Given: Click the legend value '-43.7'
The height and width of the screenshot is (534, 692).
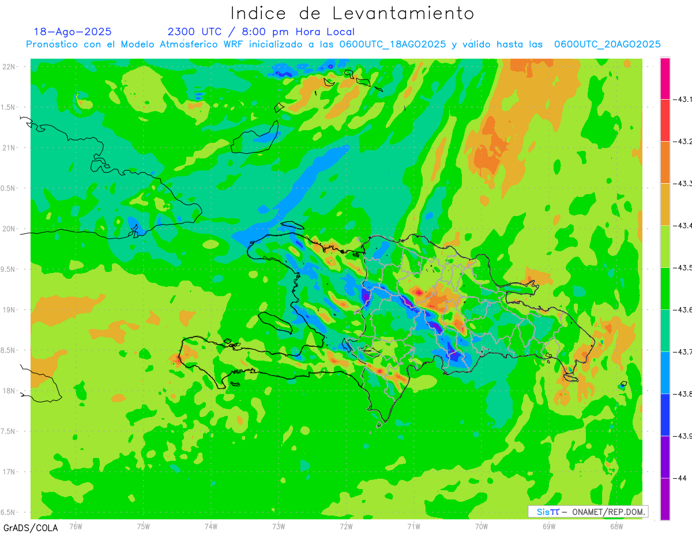Looking at the screenshot, I should coord(682,352).
